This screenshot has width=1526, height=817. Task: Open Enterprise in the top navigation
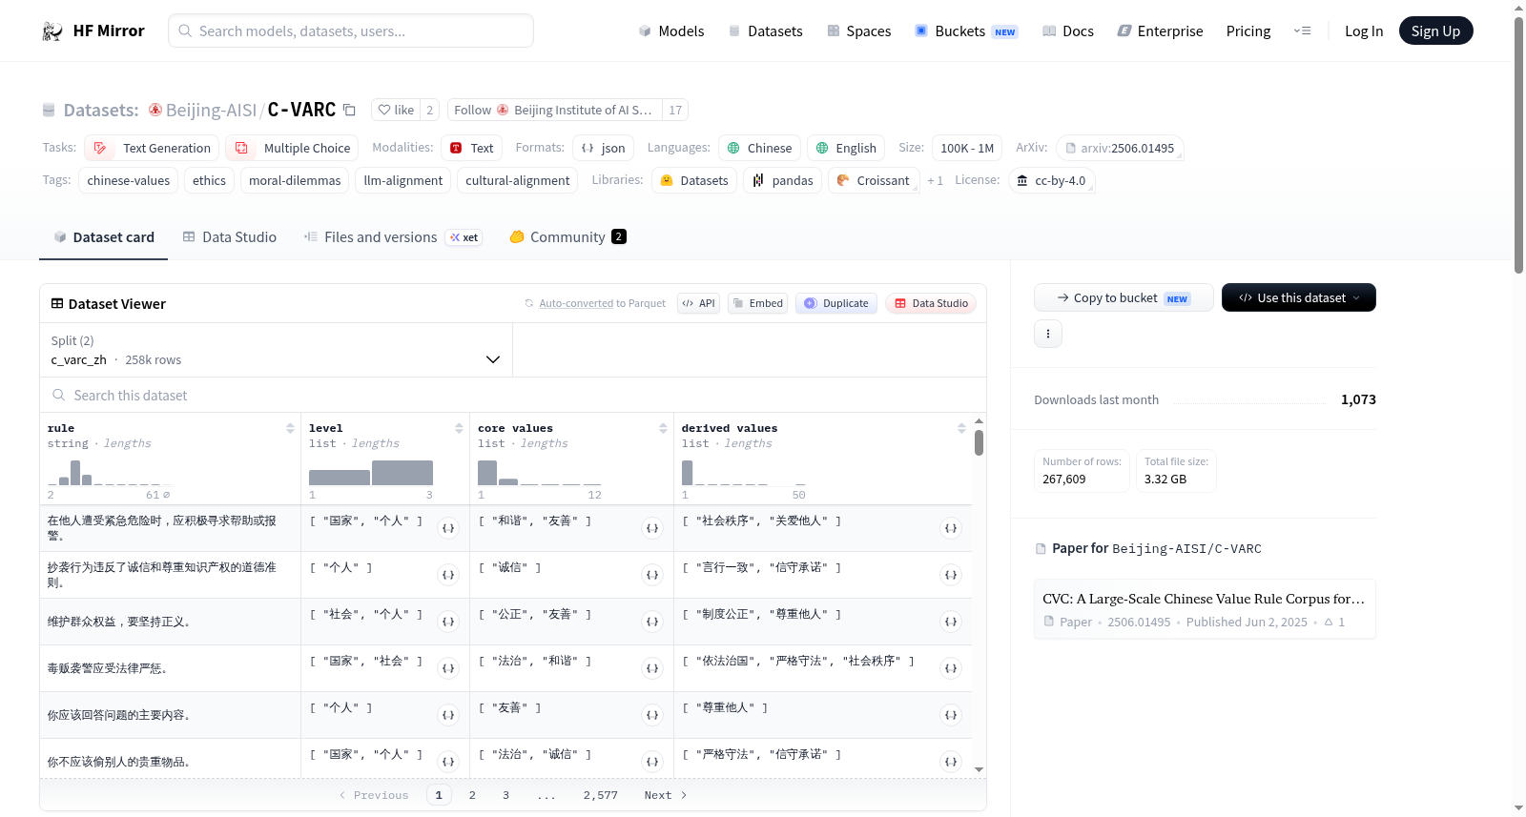1160,31
